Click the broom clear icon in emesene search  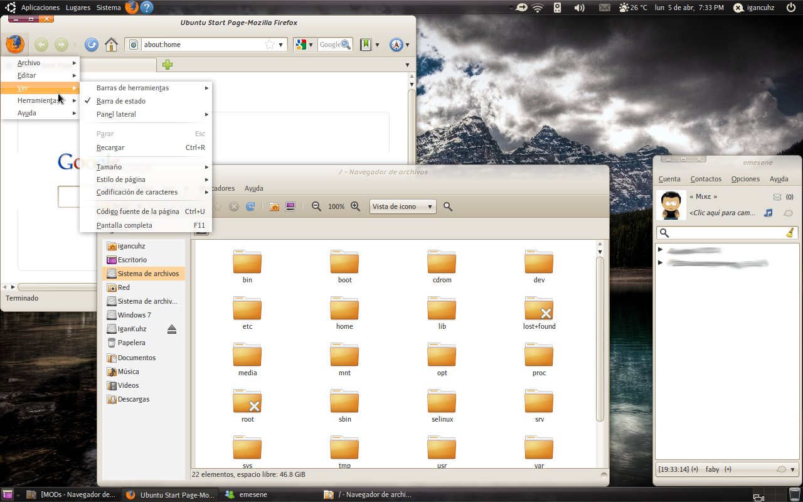pos(790,233)
